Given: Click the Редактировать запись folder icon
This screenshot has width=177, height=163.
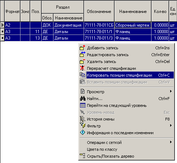Looking at the screenshot, I should click(x=82, y=54).
